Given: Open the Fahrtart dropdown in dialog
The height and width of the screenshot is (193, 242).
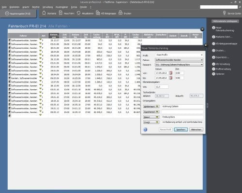Looking at the screenshot, I should 202,65.
